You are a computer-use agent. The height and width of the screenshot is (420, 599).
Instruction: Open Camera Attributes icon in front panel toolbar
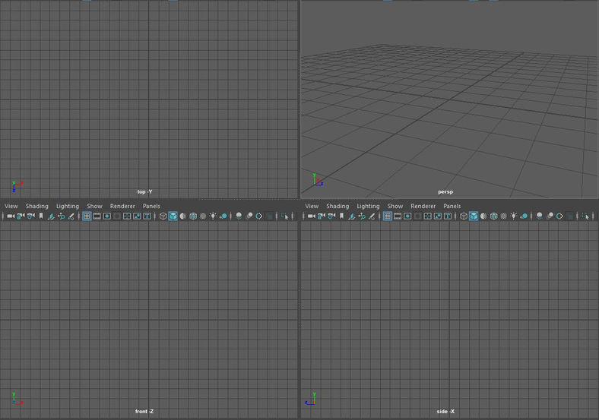pyautogui.click(x=31, y=216)
